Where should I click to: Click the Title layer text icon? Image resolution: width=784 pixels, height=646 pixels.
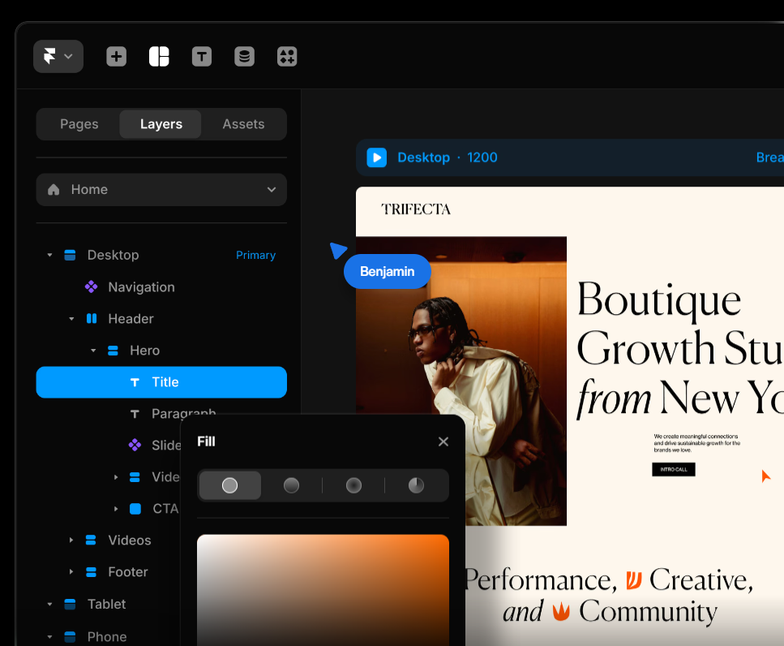135,382
